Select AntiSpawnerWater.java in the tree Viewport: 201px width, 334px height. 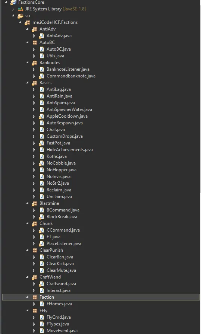click(x=69, y=109)
